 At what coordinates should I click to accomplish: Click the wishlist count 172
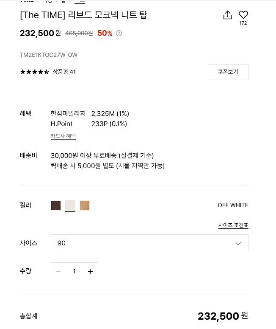(x=243, y=23)
